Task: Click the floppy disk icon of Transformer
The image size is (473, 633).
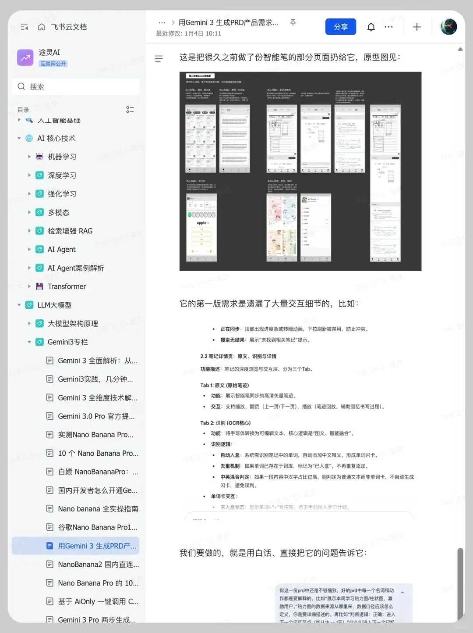Action: point(39,286)
